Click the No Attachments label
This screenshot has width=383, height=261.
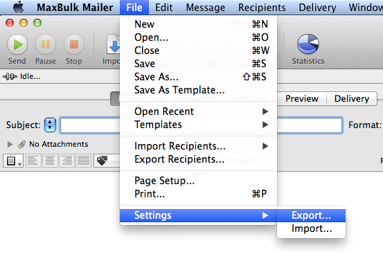(x=59, y=144)
